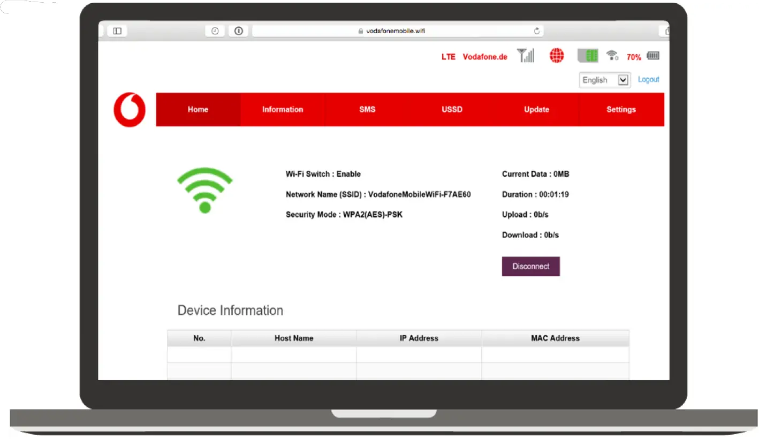This screenshot has width=759, height=439.
Task: Click the browser history clock icon
Action: point(215,31)
